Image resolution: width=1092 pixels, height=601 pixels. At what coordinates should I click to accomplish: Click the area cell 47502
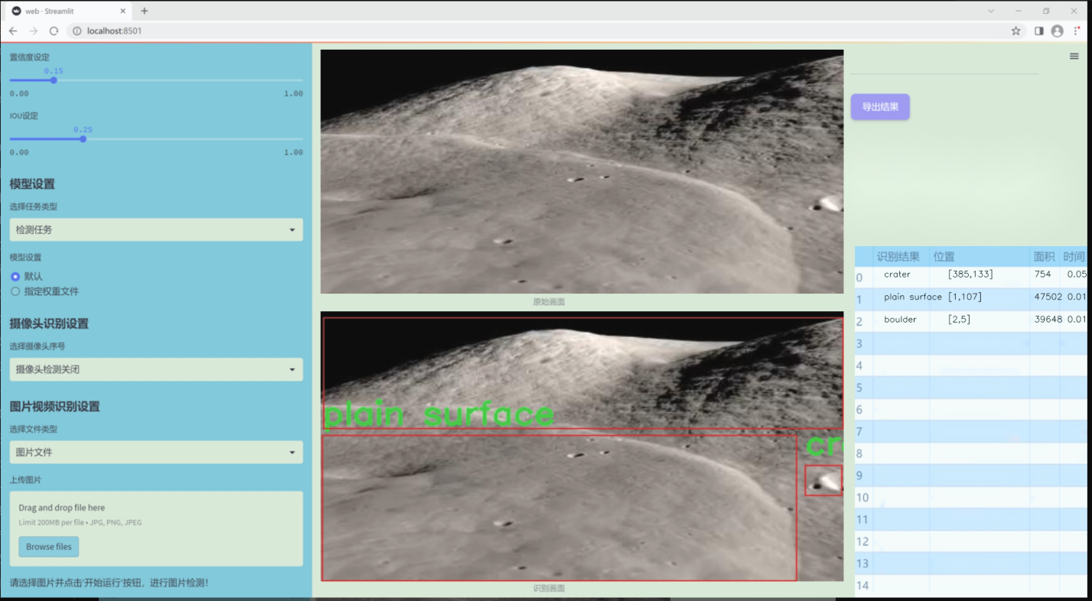1048,297
